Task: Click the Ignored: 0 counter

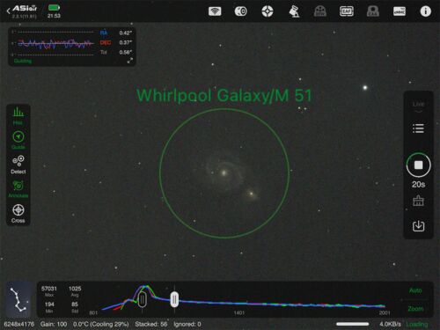Action: click(x=187, y=324)
